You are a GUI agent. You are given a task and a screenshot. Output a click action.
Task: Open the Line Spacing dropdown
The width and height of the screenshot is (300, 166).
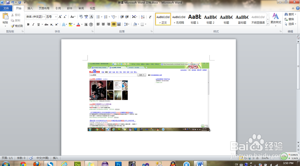point(127,24)
